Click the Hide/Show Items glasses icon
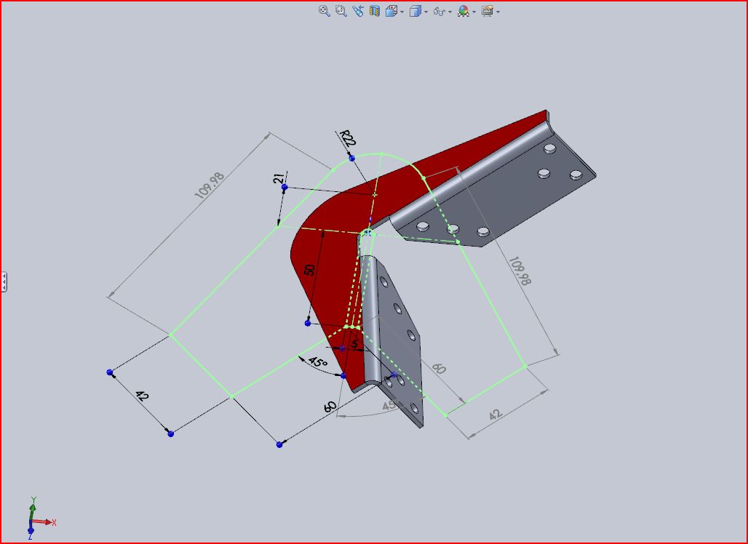 tap(439, 12)
